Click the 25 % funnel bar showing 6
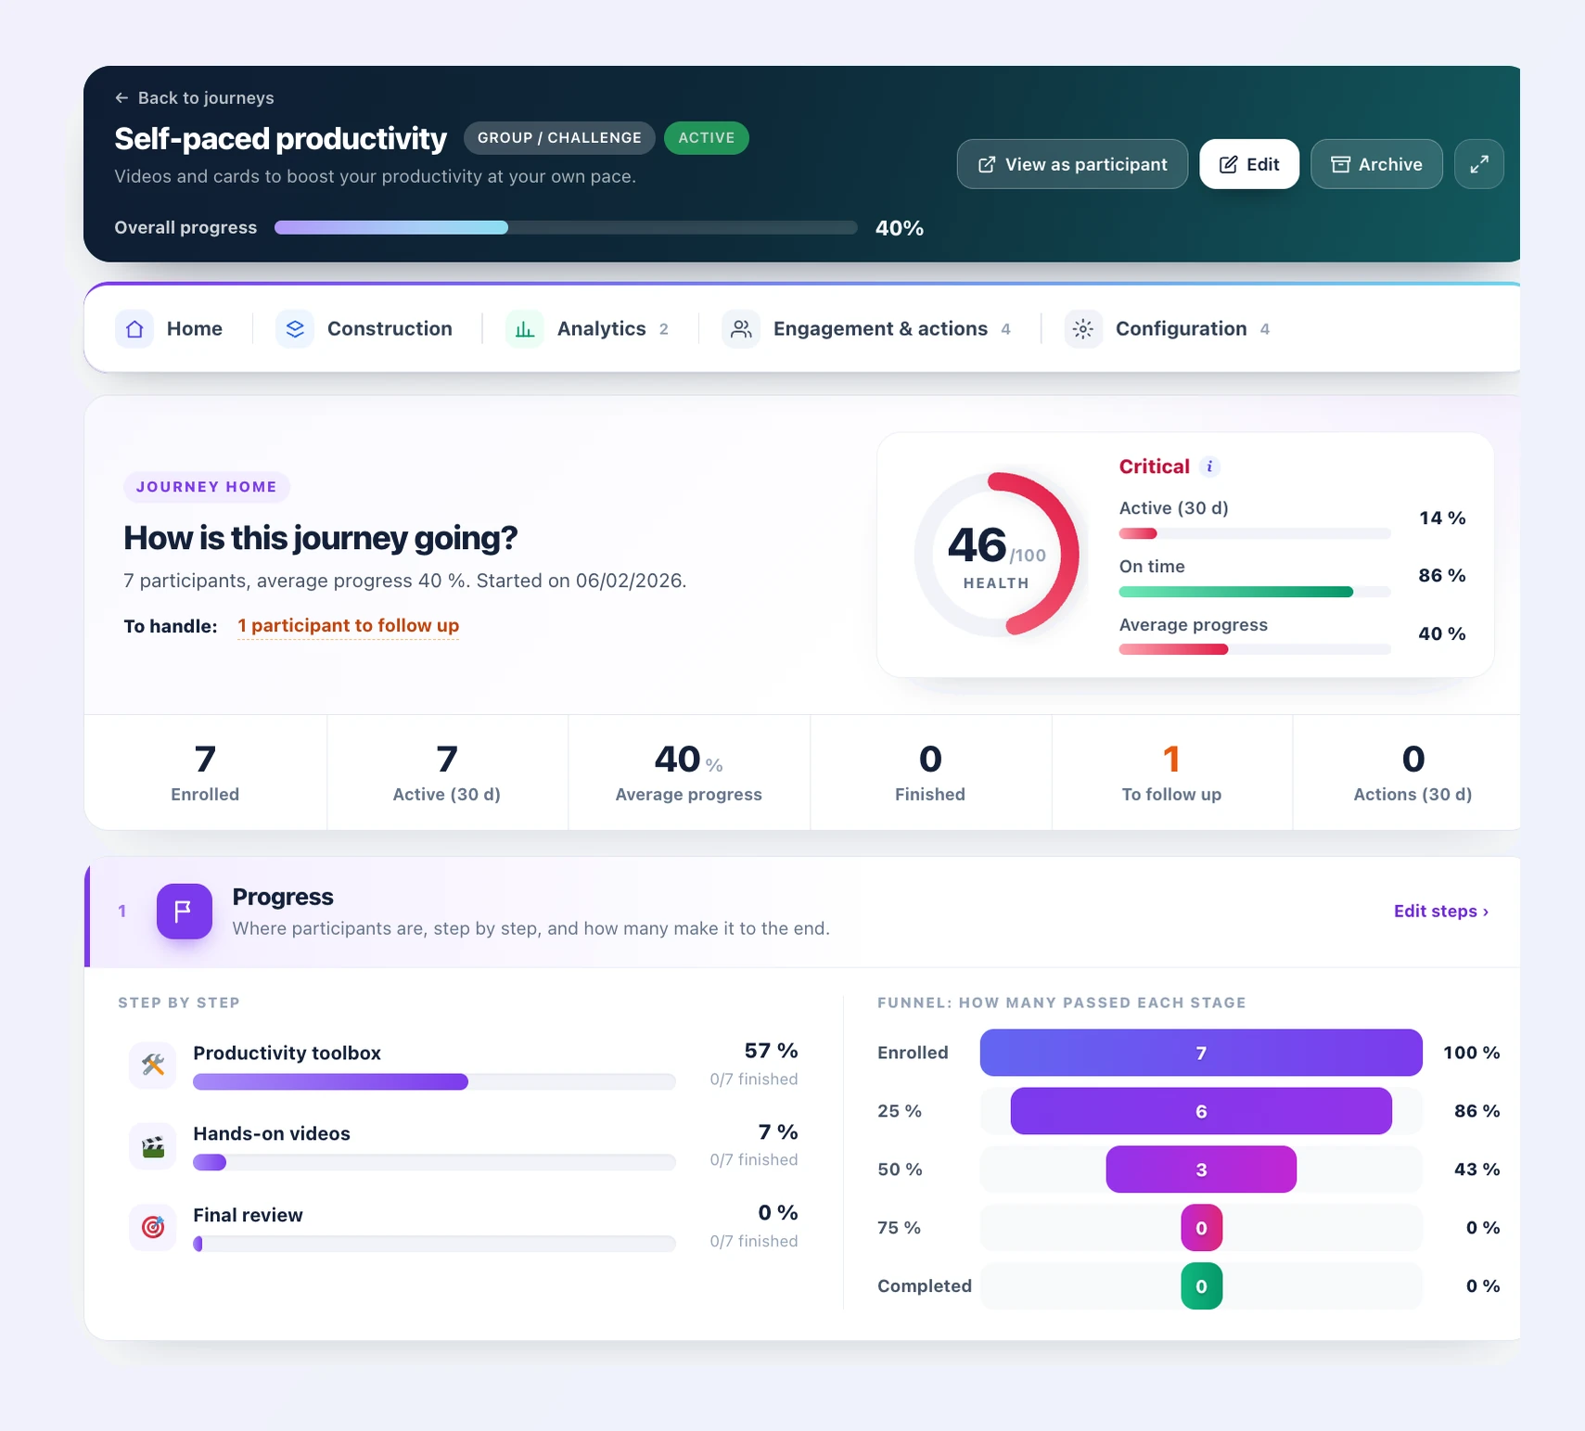 click(x=1201, y=1111)
